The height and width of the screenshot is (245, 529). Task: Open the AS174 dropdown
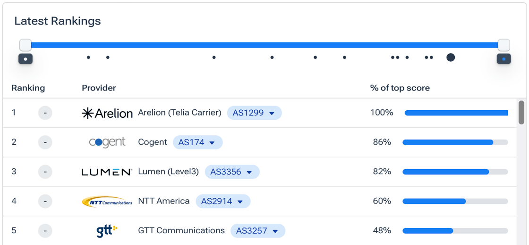pos(197,142)
